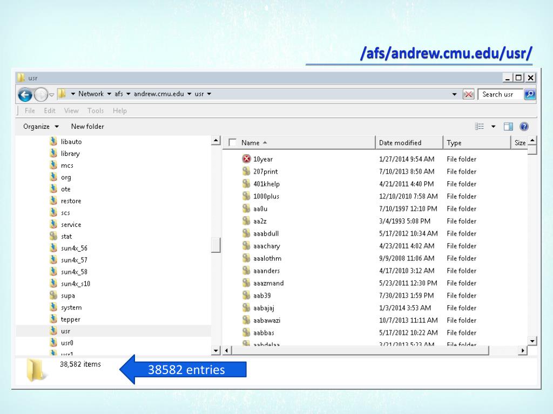Click the 207print folder icon

(246, 171)
